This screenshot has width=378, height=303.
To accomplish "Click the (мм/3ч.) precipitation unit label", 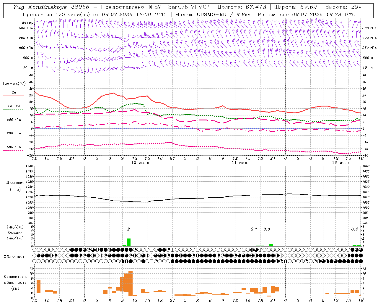I will click(x=15, y=227).
